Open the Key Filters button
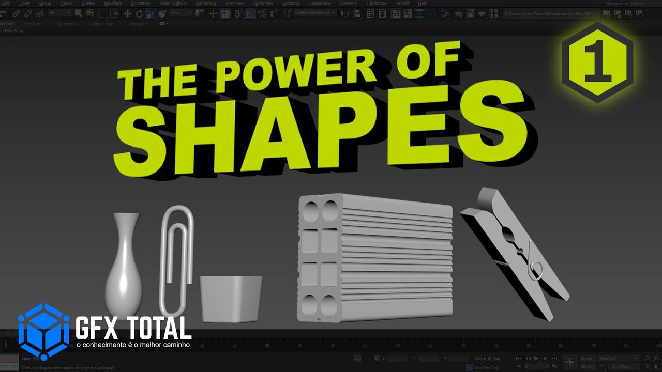 [623, 367]
